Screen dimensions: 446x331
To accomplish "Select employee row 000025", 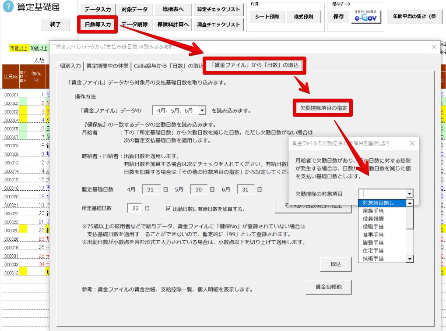I will pyautogui.click(x=25, y=231).
